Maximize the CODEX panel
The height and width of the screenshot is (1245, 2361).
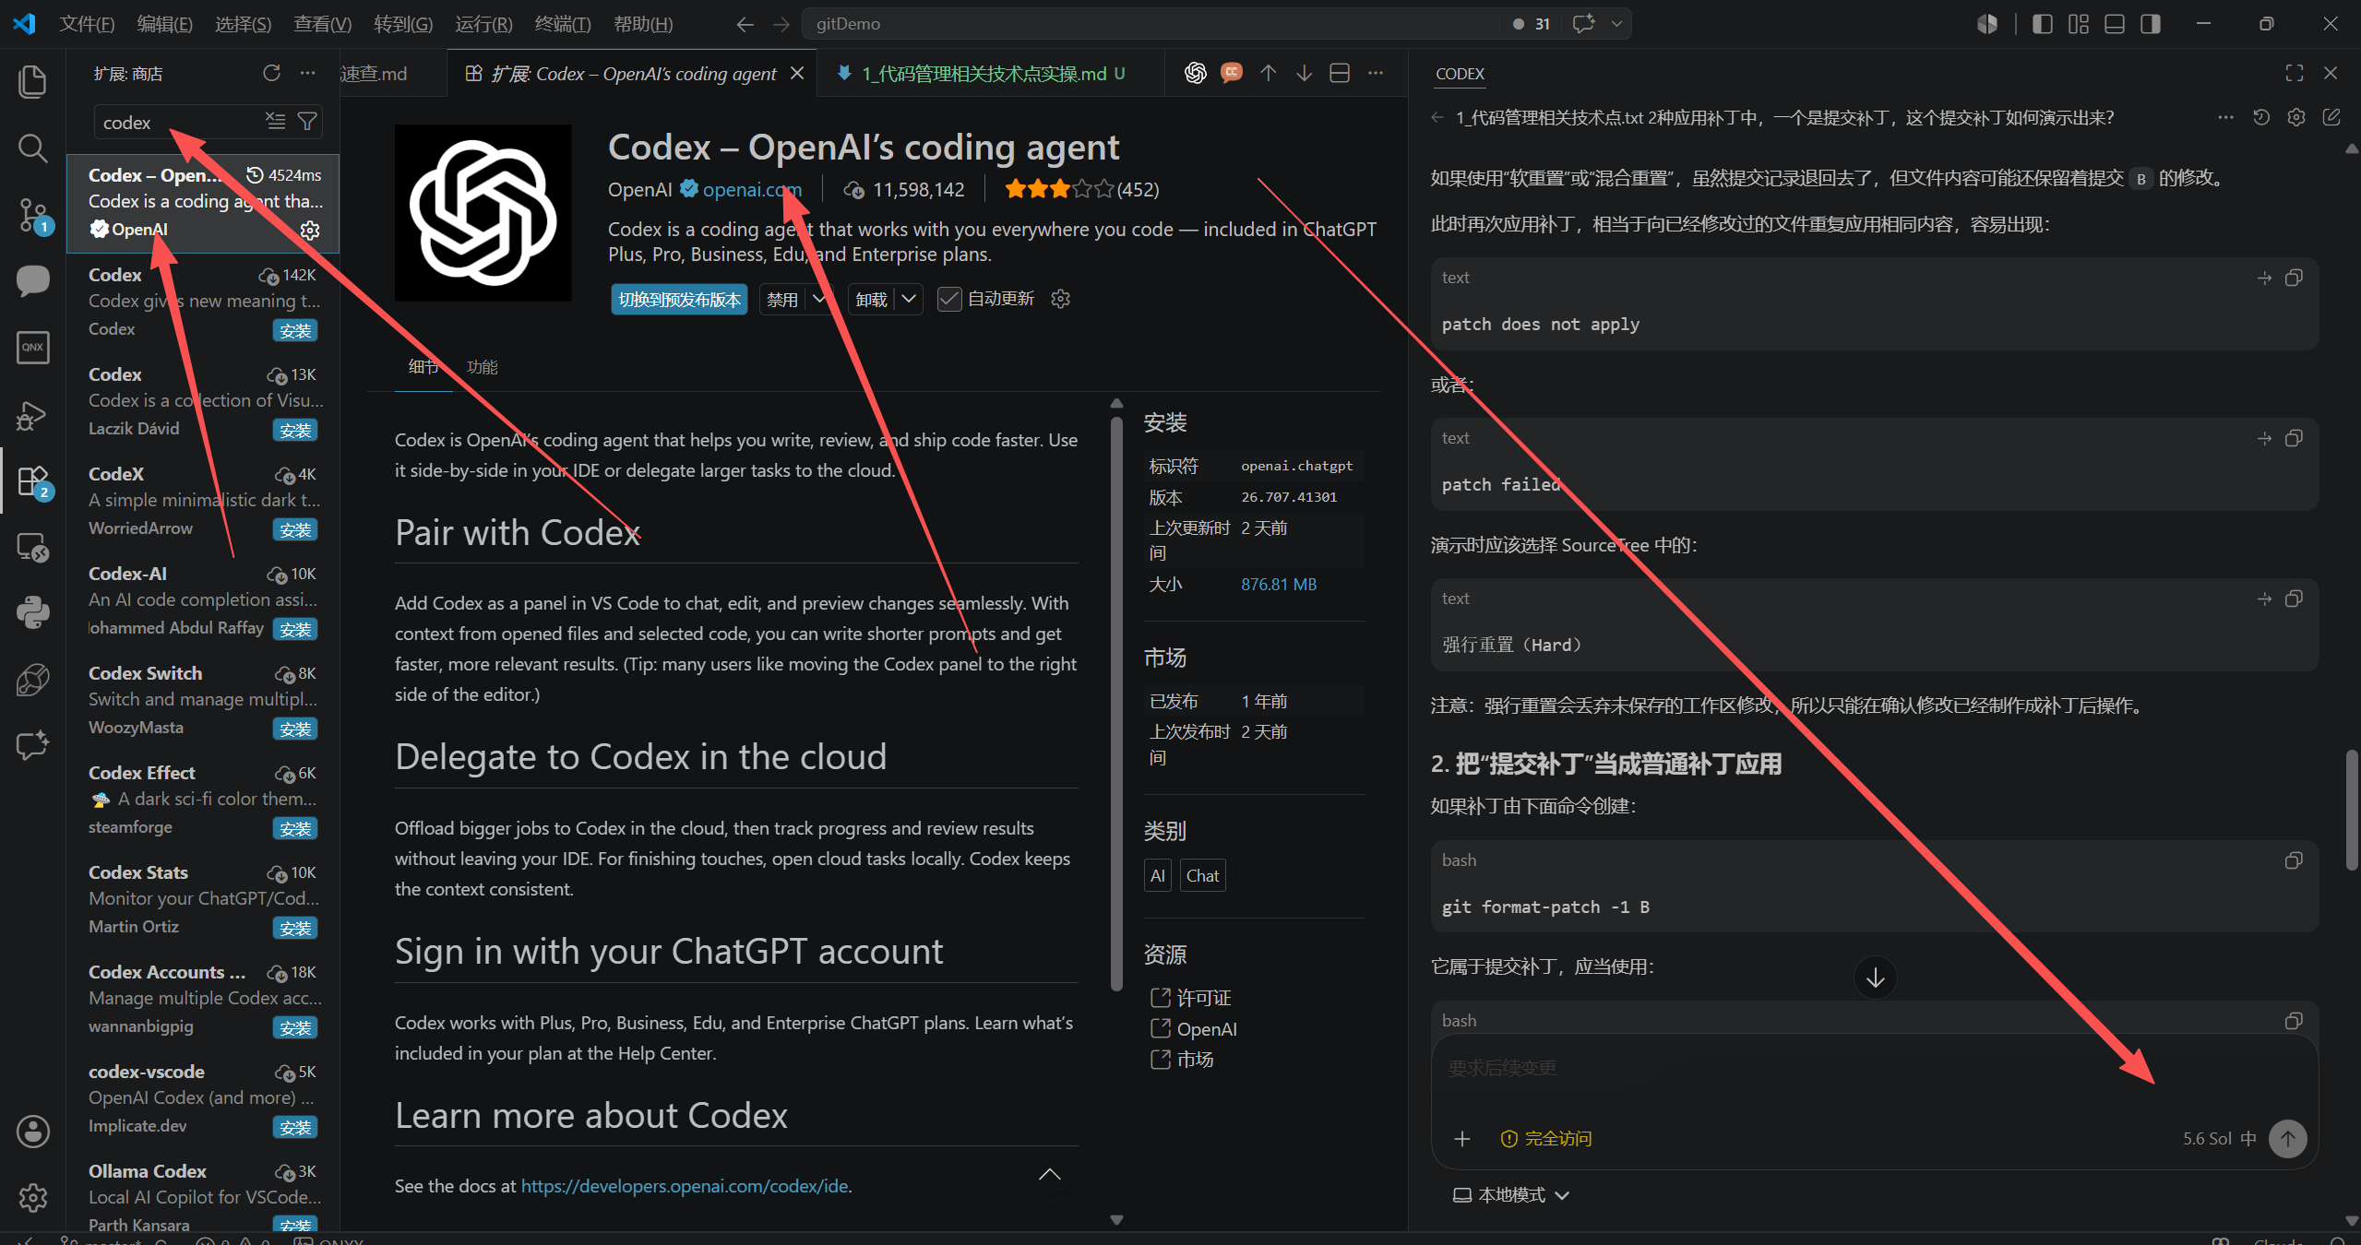point(2295,73)
